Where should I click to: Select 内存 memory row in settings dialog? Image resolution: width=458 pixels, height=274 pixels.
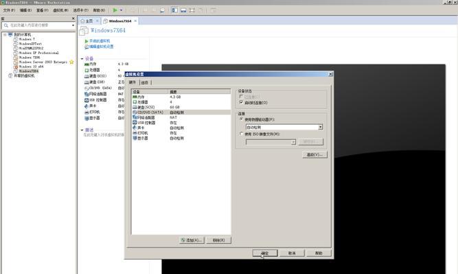tap(181, 97)
